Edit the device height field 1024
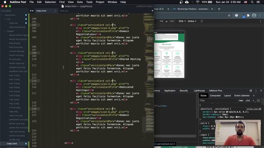 pyautogui.click(x=172, y=21)
